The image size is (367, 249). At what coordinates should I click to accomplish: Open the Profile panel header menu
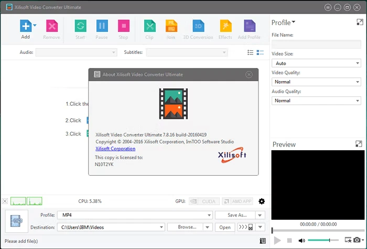[x=283, y=22]
